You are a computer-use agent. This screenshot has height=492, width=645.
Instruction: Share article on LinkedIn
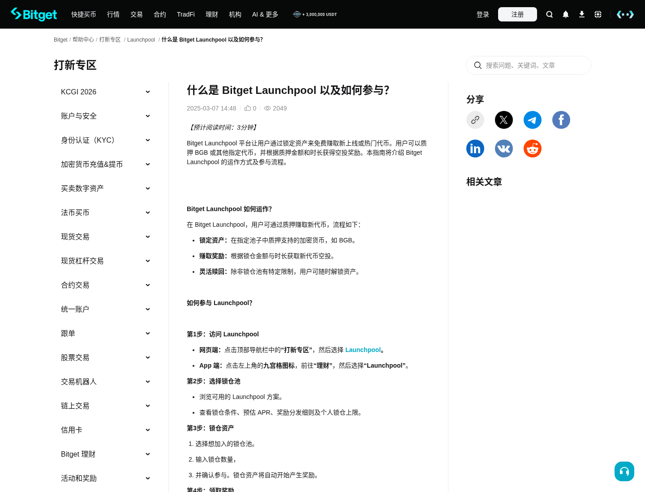(x=475, y=148)
